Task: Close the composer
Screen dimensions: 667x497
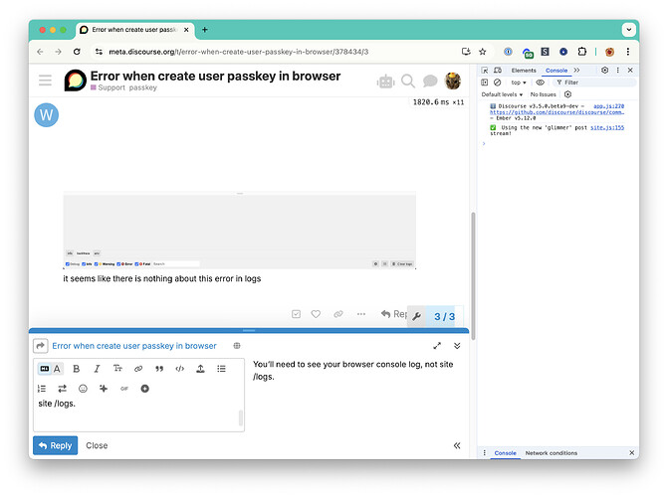Action: coord(97,445)
